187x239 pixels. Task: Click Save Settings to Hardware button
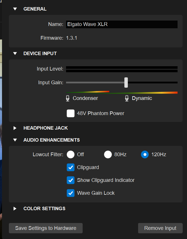46,228
